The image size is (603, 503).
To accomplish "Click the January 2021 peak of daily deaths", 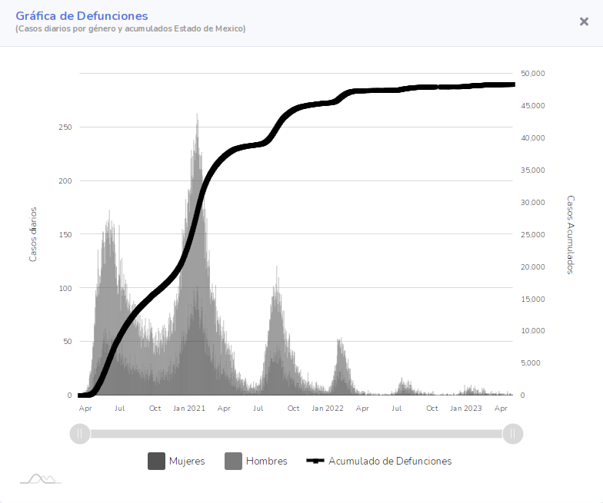I will tap(197, 115).
